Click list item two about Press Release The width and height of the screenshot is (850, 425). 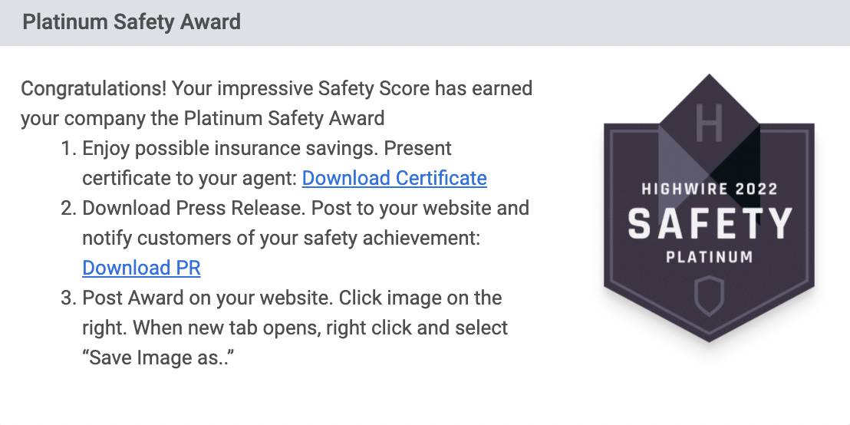coord(295,238)
